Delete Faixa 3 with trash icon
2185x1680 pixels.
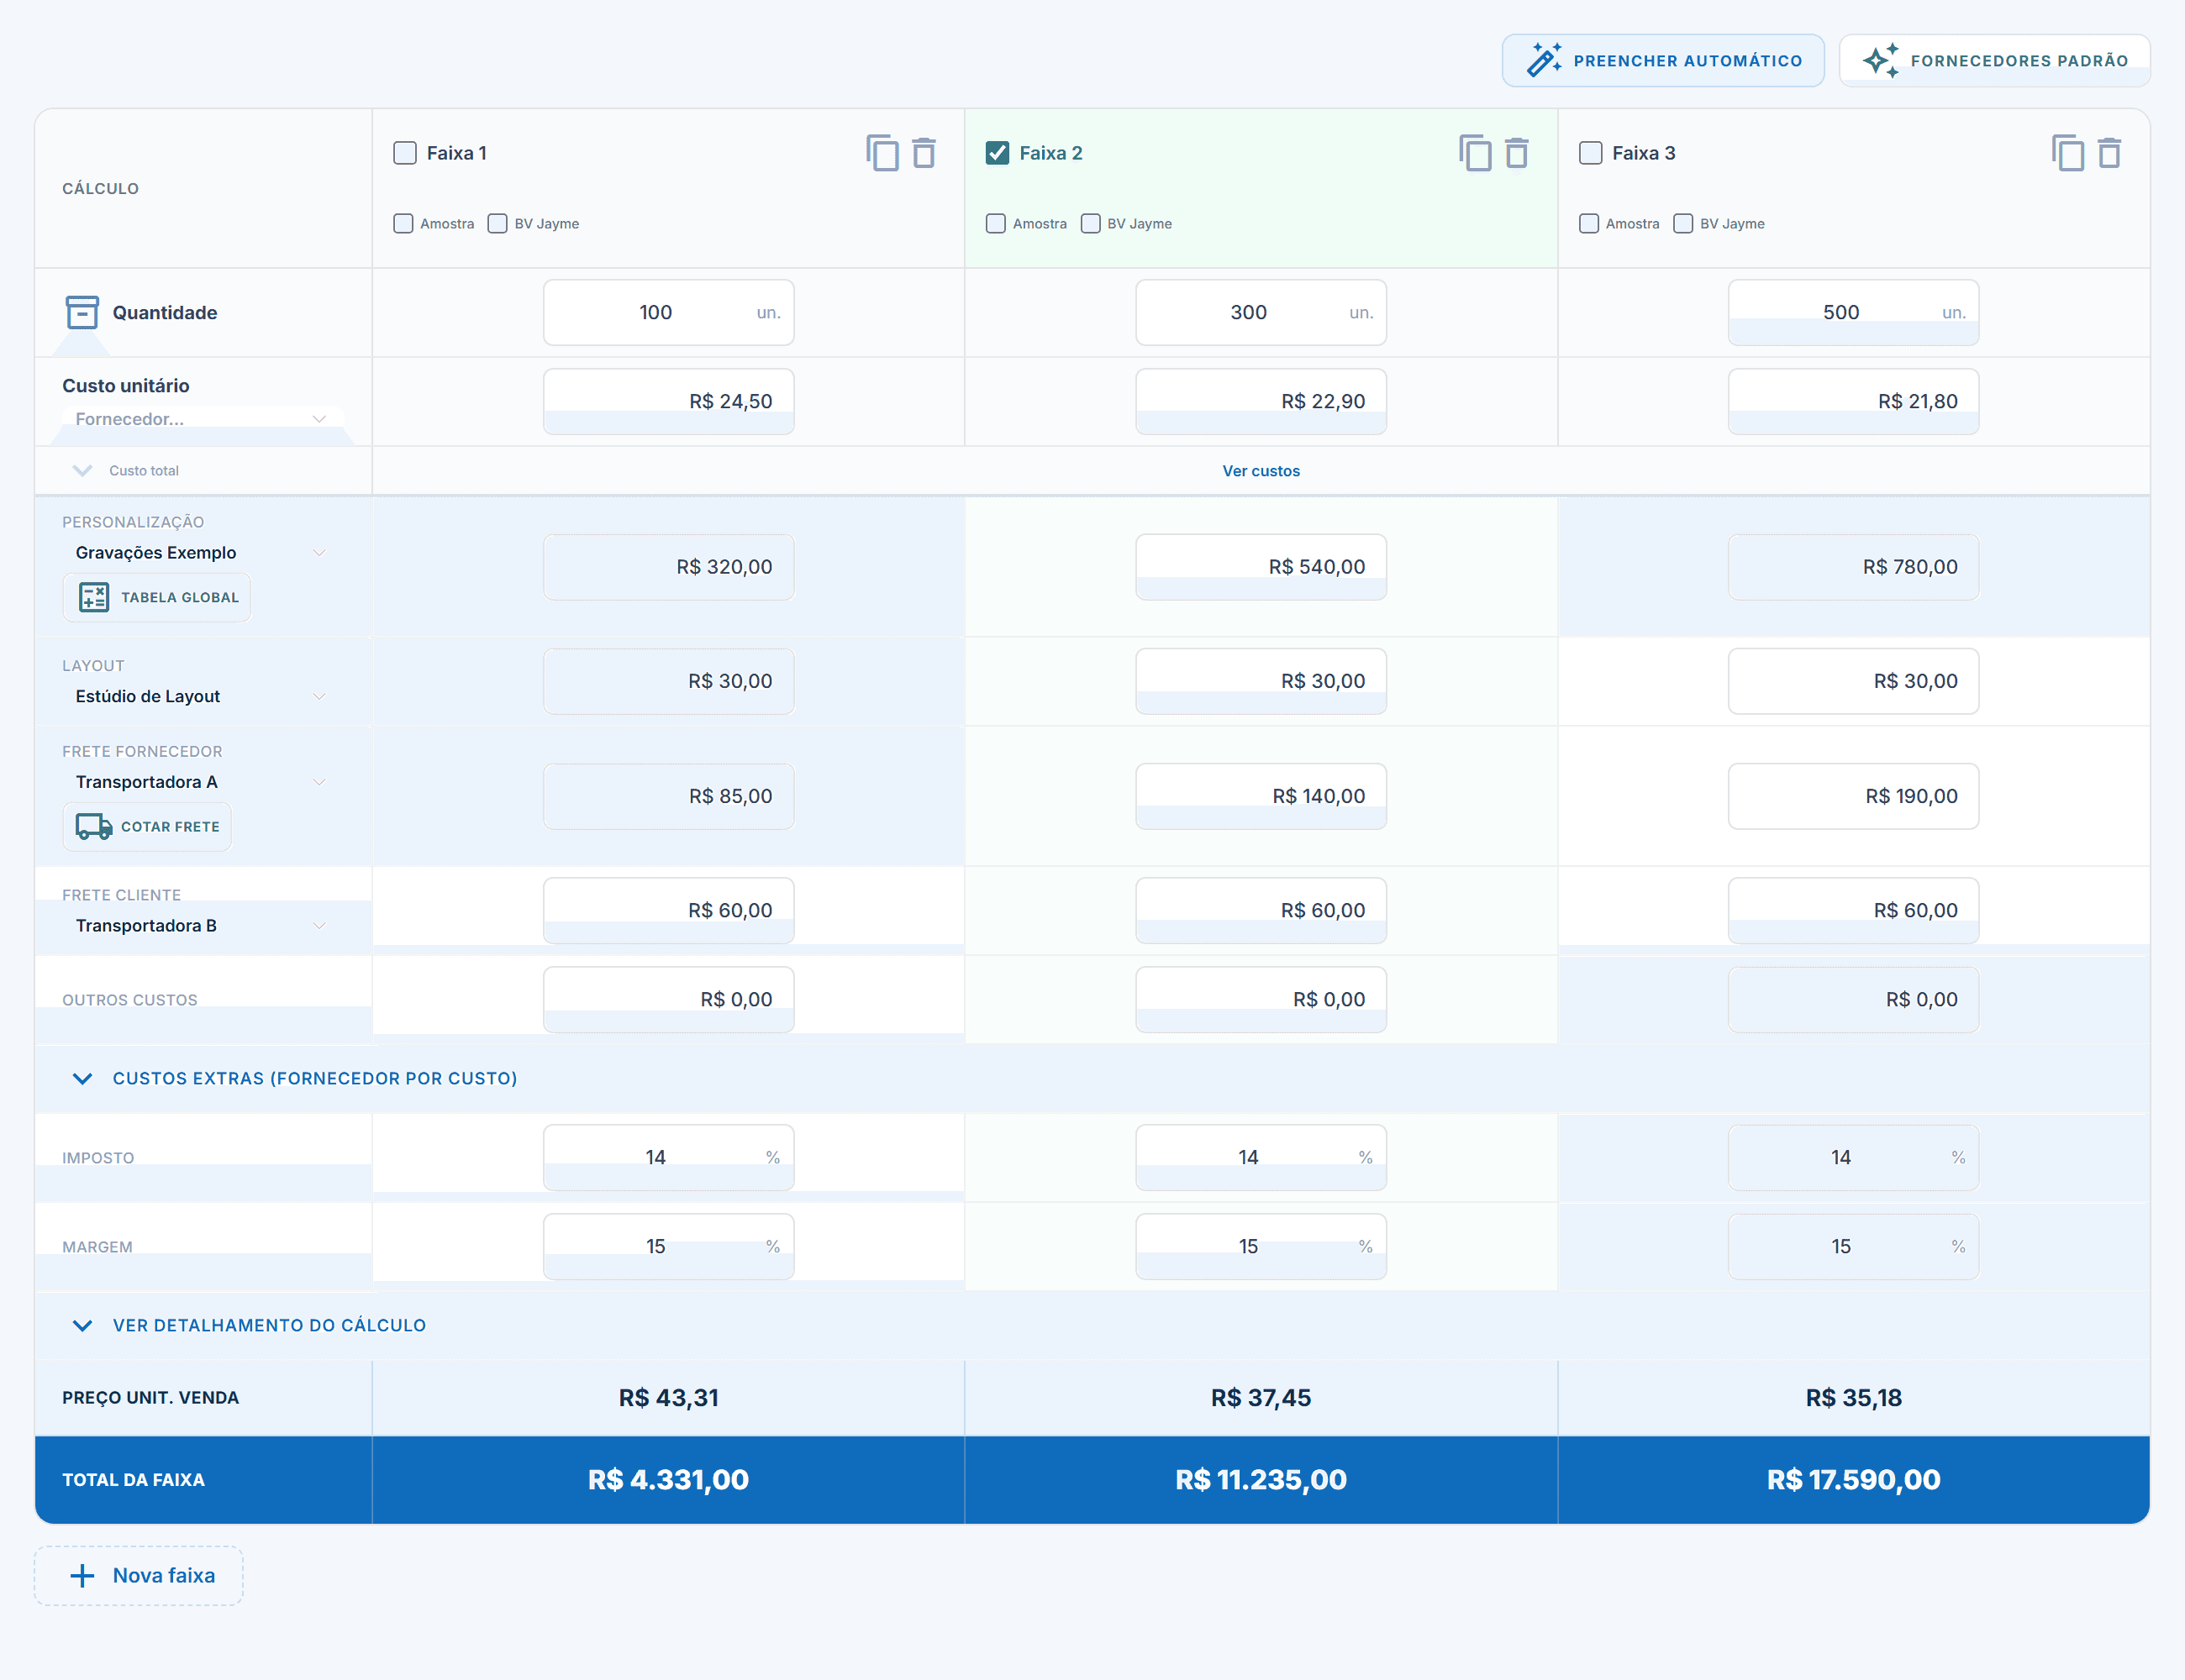pos(2110,153)
